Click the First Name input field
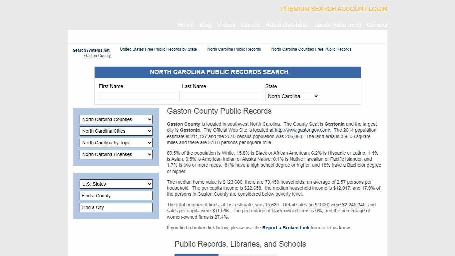This screenshot has width=455, height=256. (x=139, y=96)
